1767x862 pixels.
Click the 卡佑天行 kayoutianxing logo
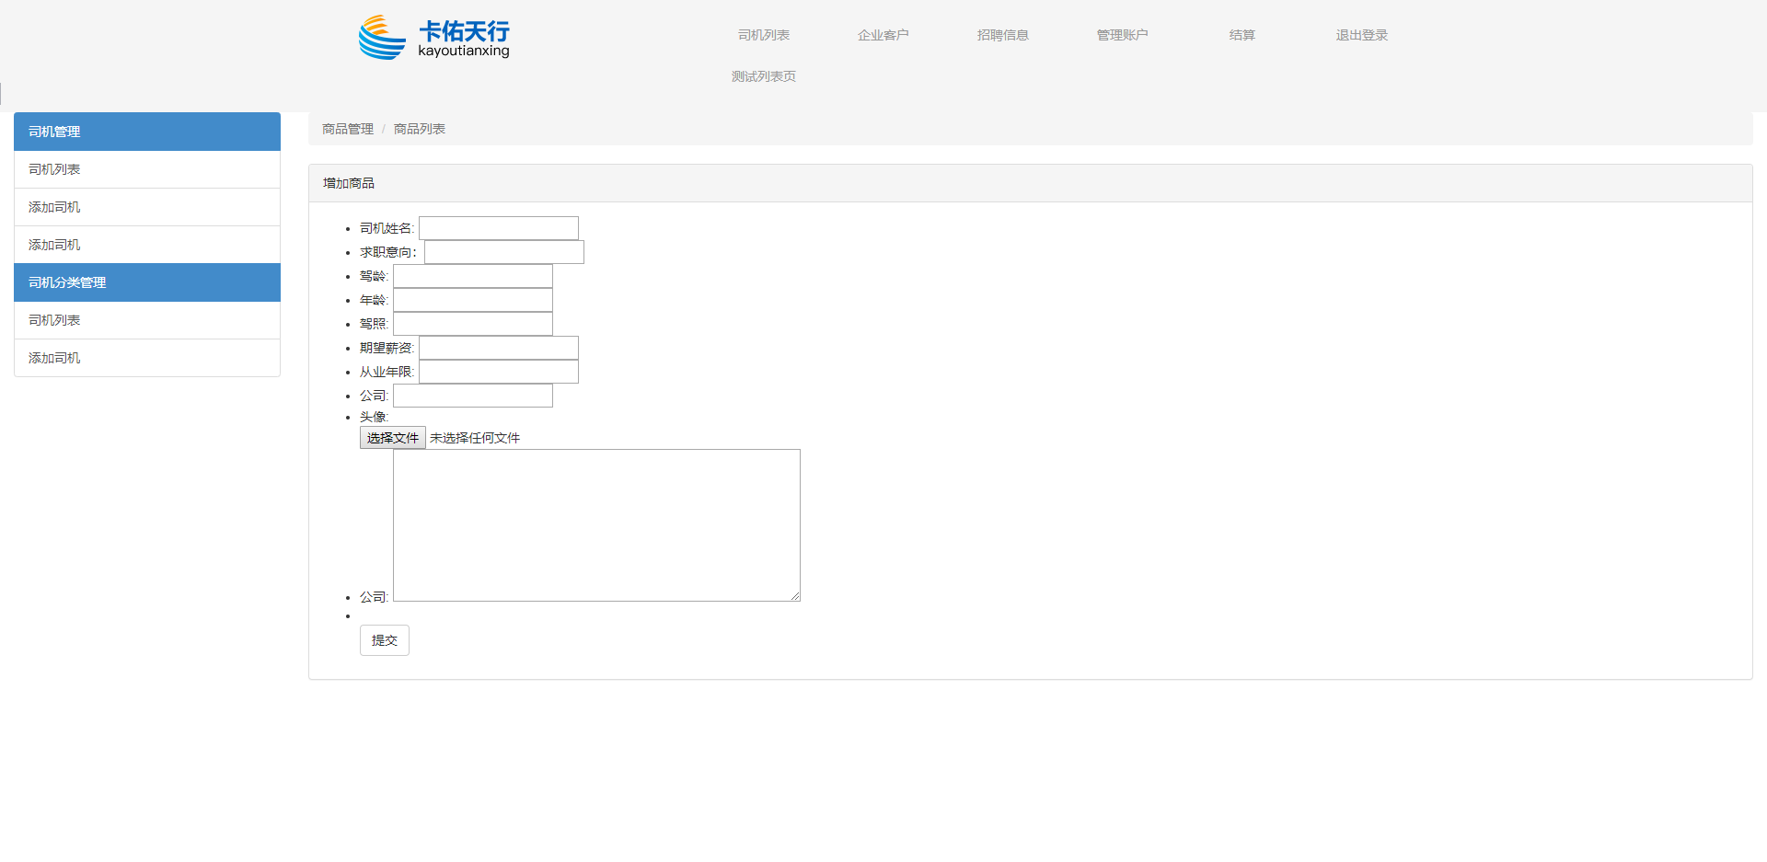pyautogui.click(x=433, y=38)
